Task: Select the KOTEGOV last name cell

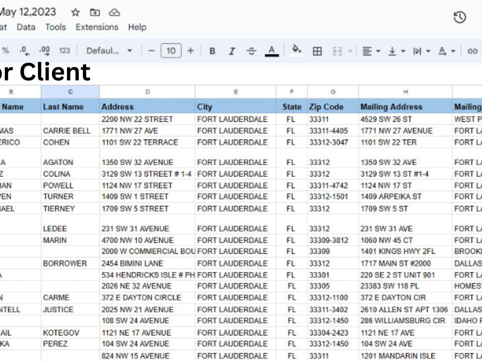Action: [70, 333]
